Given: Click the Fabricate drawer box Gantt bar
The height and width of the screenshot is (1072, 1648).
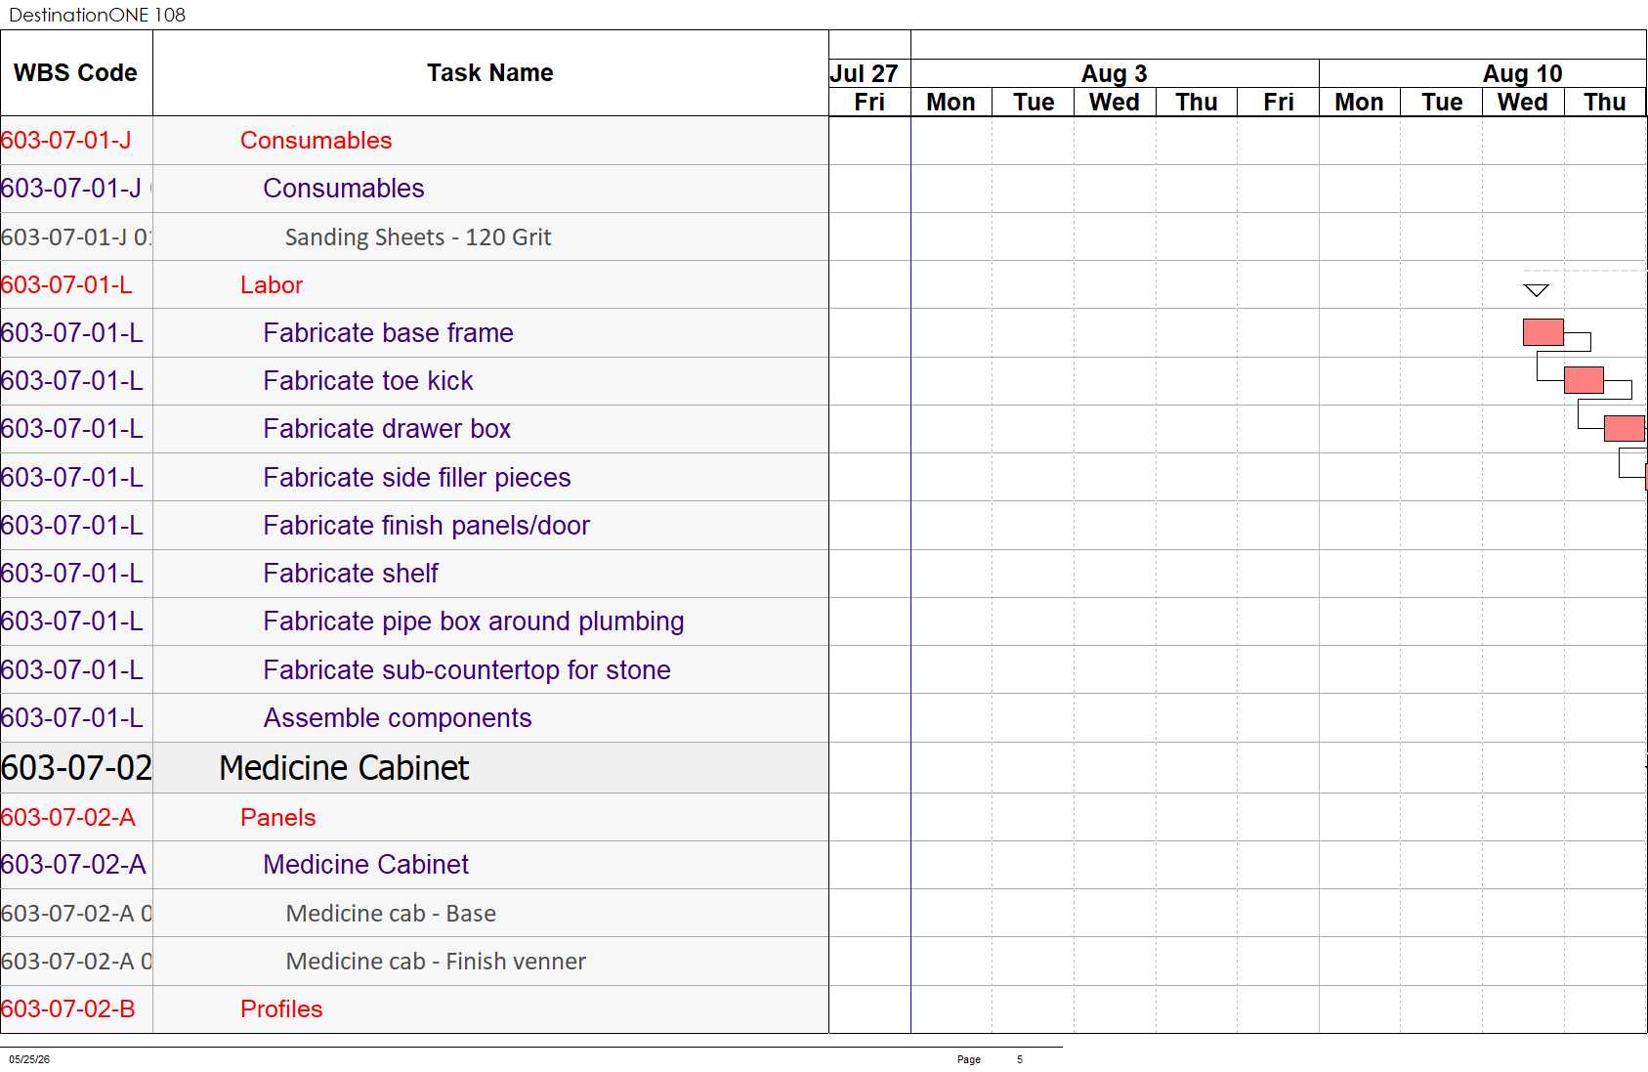Looking at the screenshot, I should (1625, 428).
